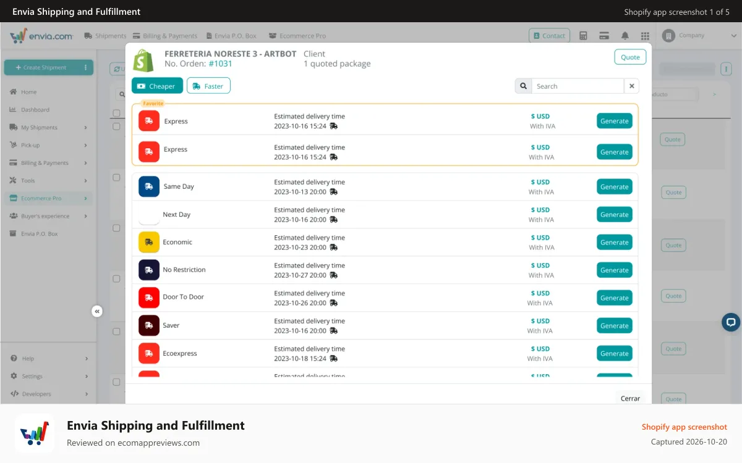Generate label for Economic service
Image resolution: width=742 pixels, height=463 pixels.
point(615,242)
